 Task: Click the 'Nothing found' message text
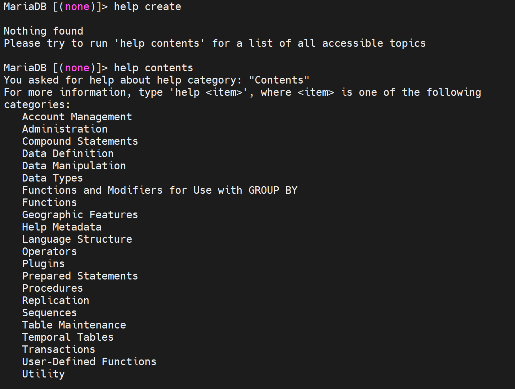click(43, 31)
